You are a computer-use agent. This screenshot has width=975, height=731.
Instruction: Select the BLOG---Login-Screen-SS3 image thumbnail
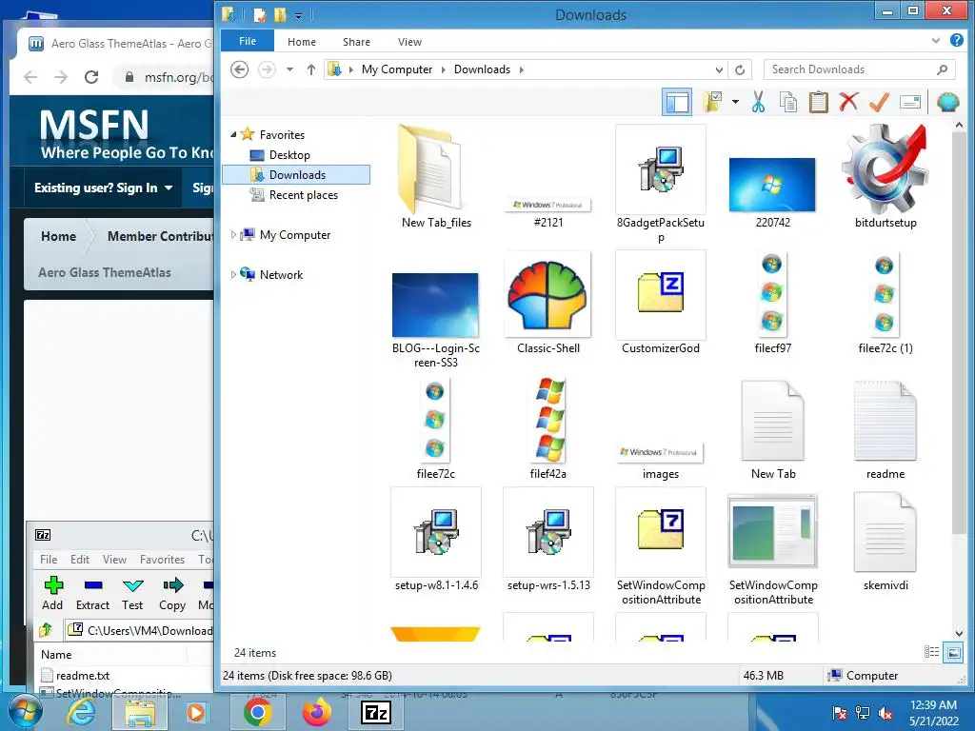[x=435, y=320]
